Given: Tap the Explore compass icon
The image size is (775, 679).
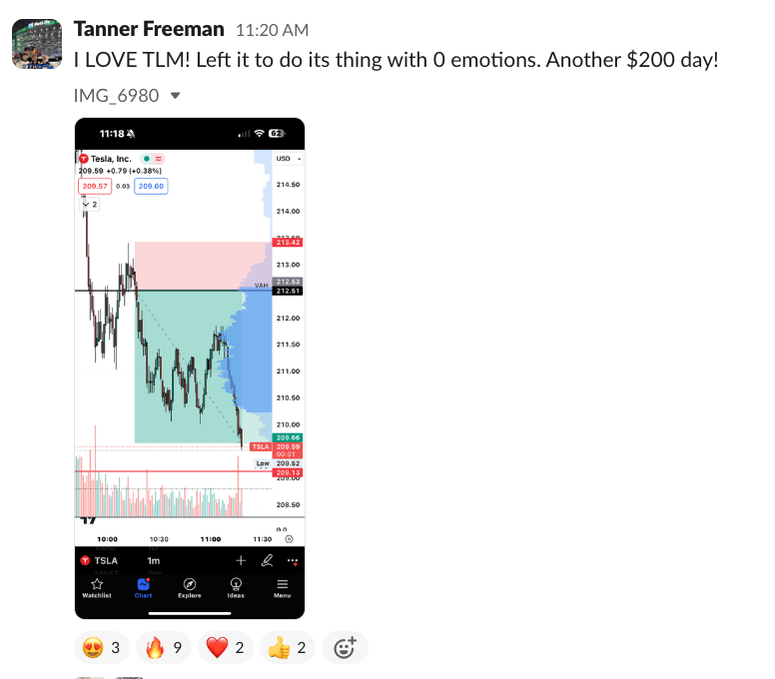Looking at the screenshot, I should (190, 586).
